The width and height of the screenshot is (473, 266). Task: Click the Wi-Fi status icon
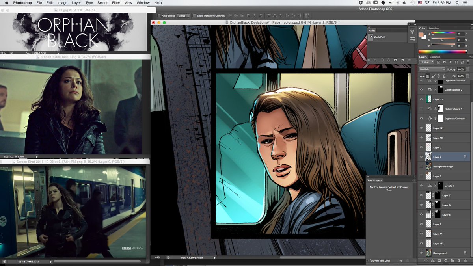427,3
